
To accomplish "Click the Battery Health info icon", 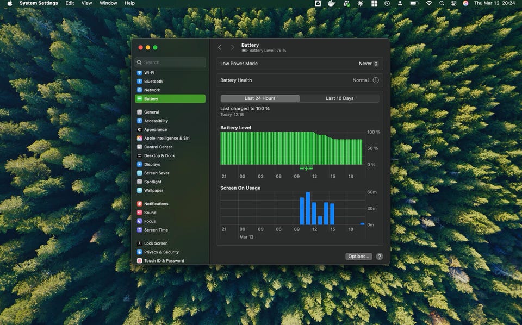I will click(x=375, y=80).
